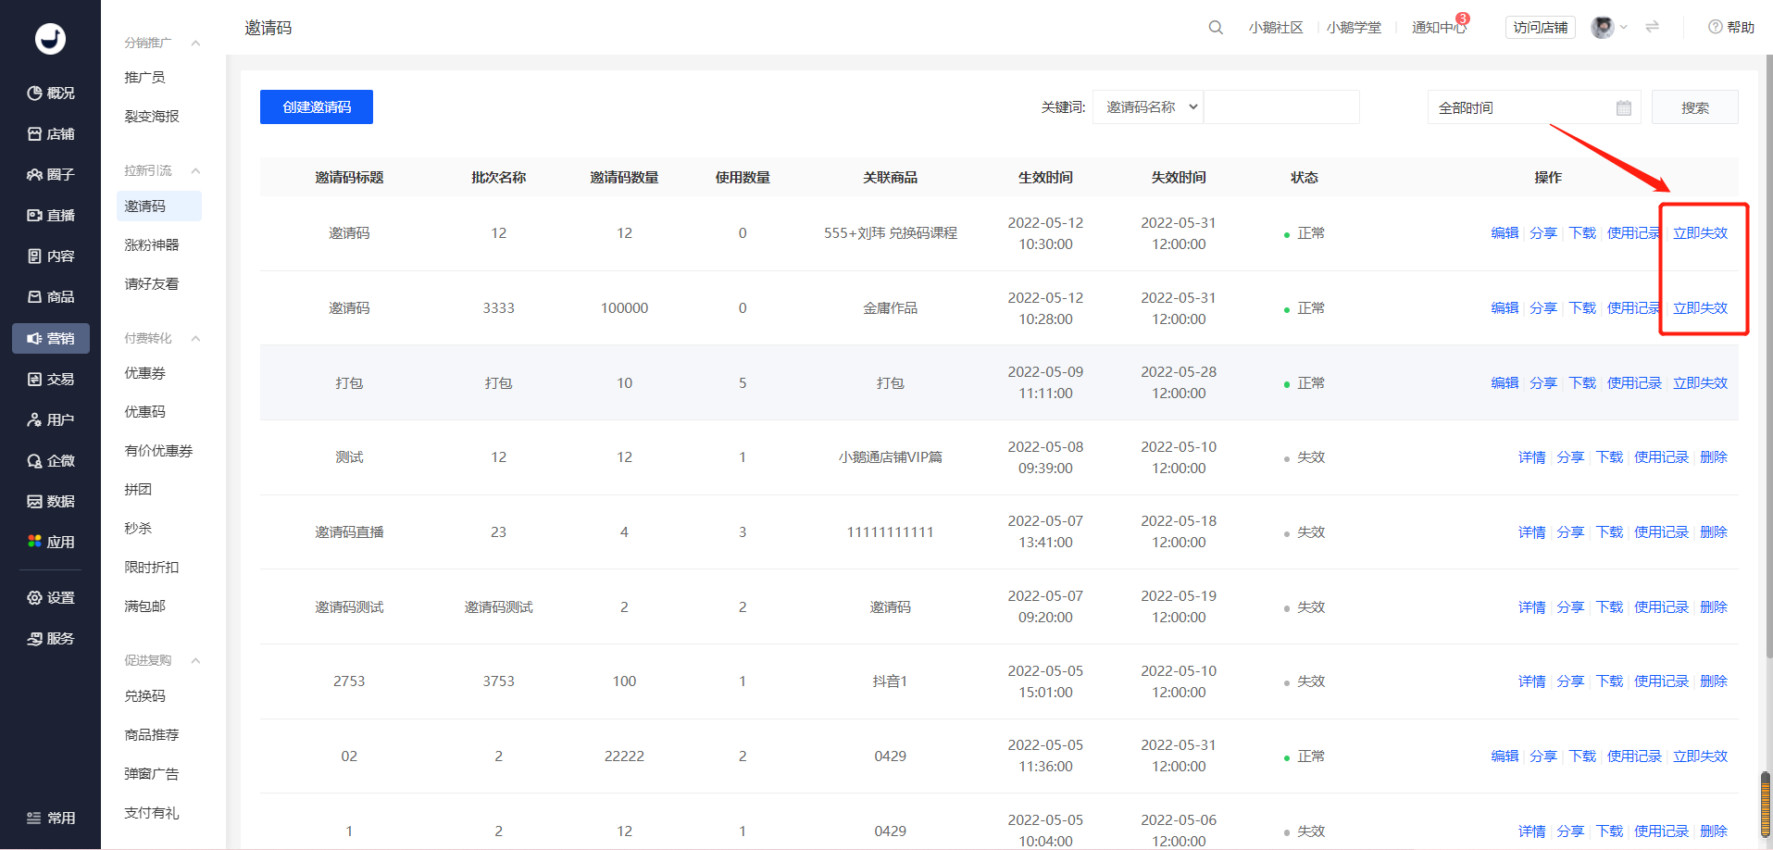Click the switch-account arrows icon
This screenshot has height=850, width=1773.
1652,27
